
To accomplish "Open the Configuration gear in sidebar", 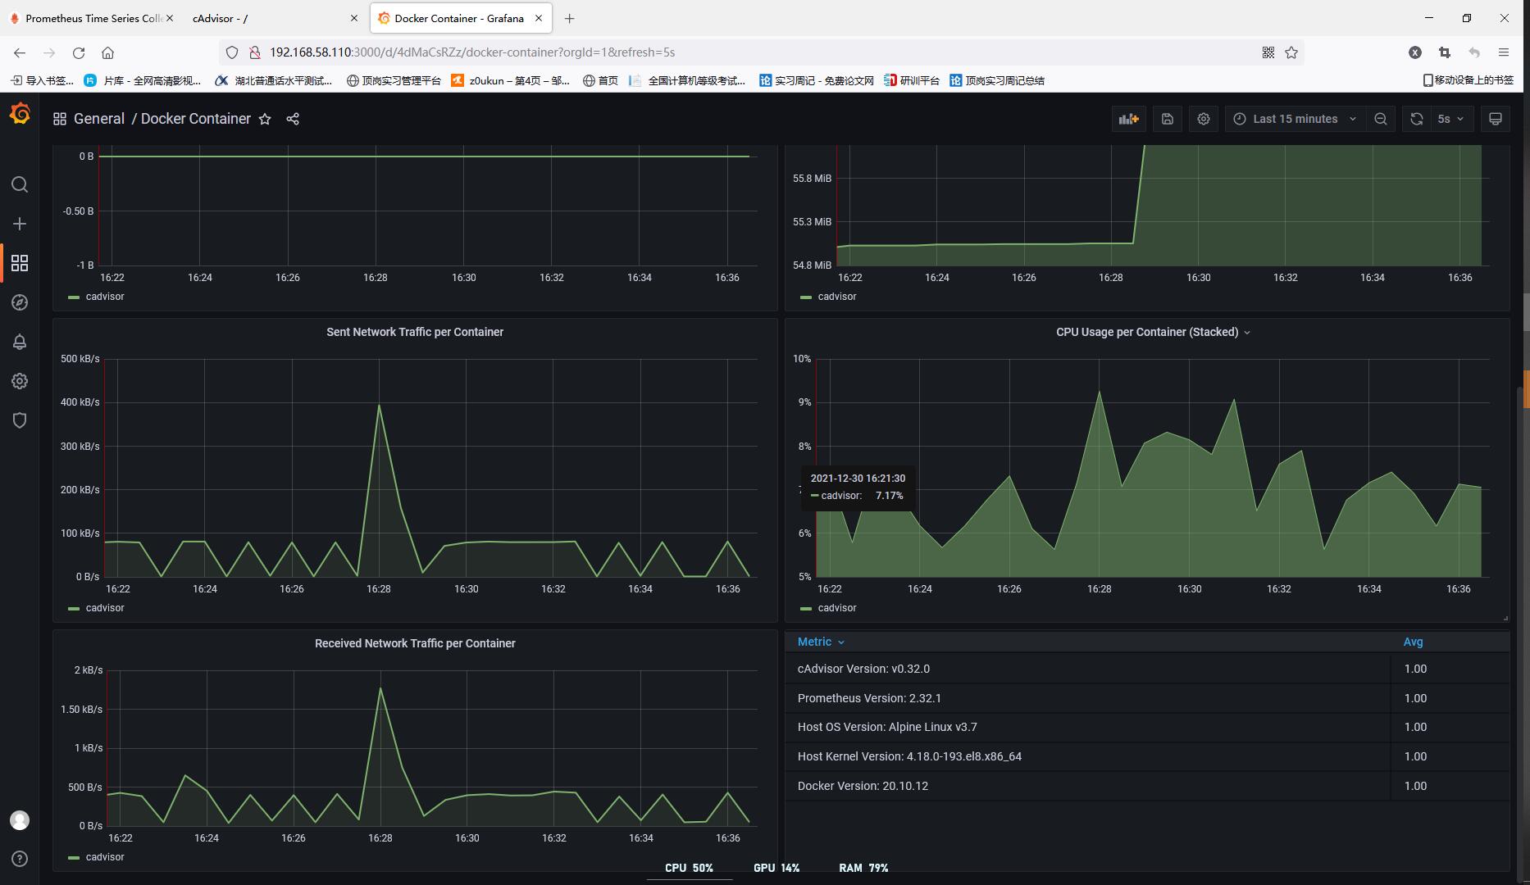I will (20, 381).
